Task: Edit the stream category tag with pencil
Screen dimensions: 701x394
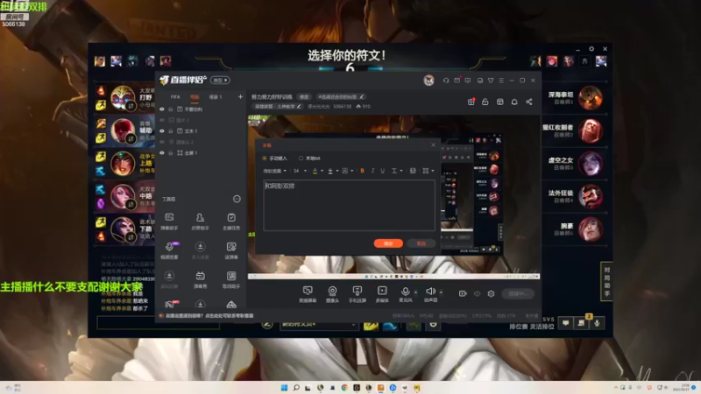Action: pyautogui.click(x=299, y=106)
